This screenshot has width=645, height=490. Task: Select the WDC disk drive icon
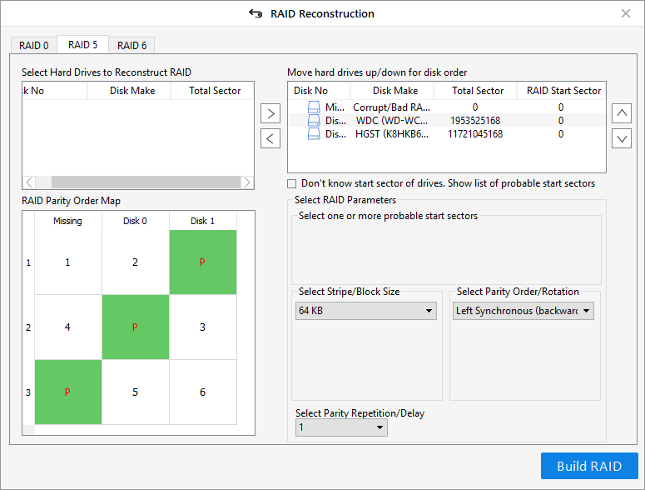click(314, 121)
